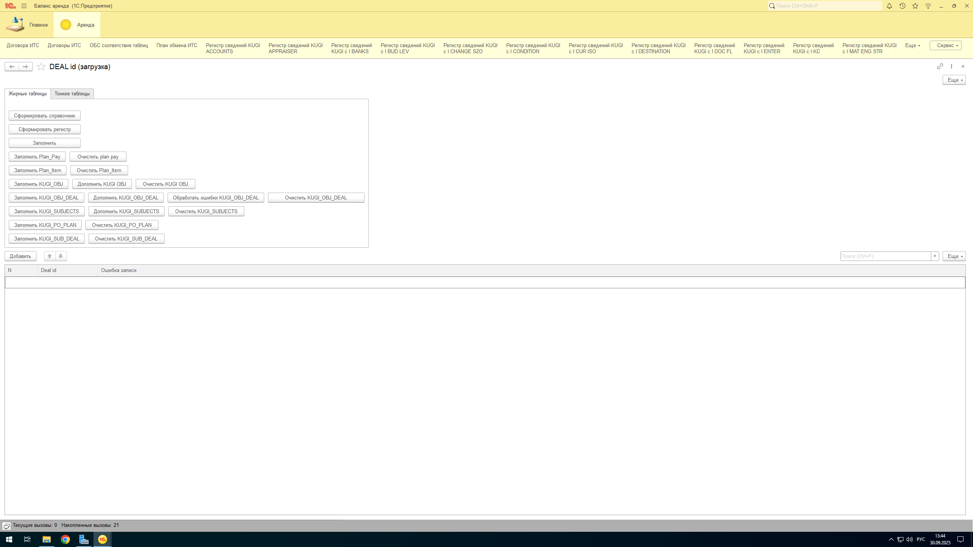Open the history clock icon

(902, 6)
